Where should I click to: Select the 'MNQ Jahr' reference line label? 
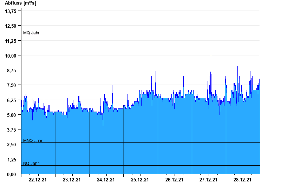(x=33, y=141)
